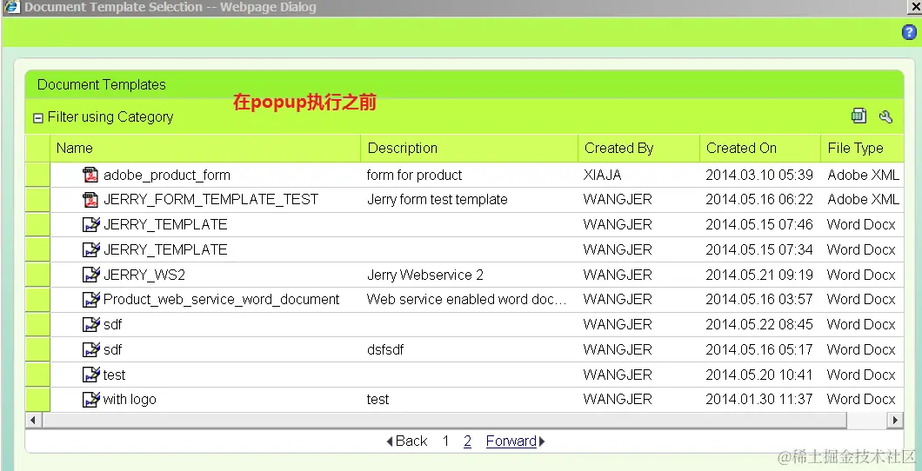
Task: Open the with logo template
Action: click(x=130, y=400)
